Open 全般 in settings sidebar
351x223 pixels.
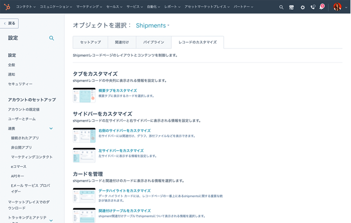coord(12,65)
